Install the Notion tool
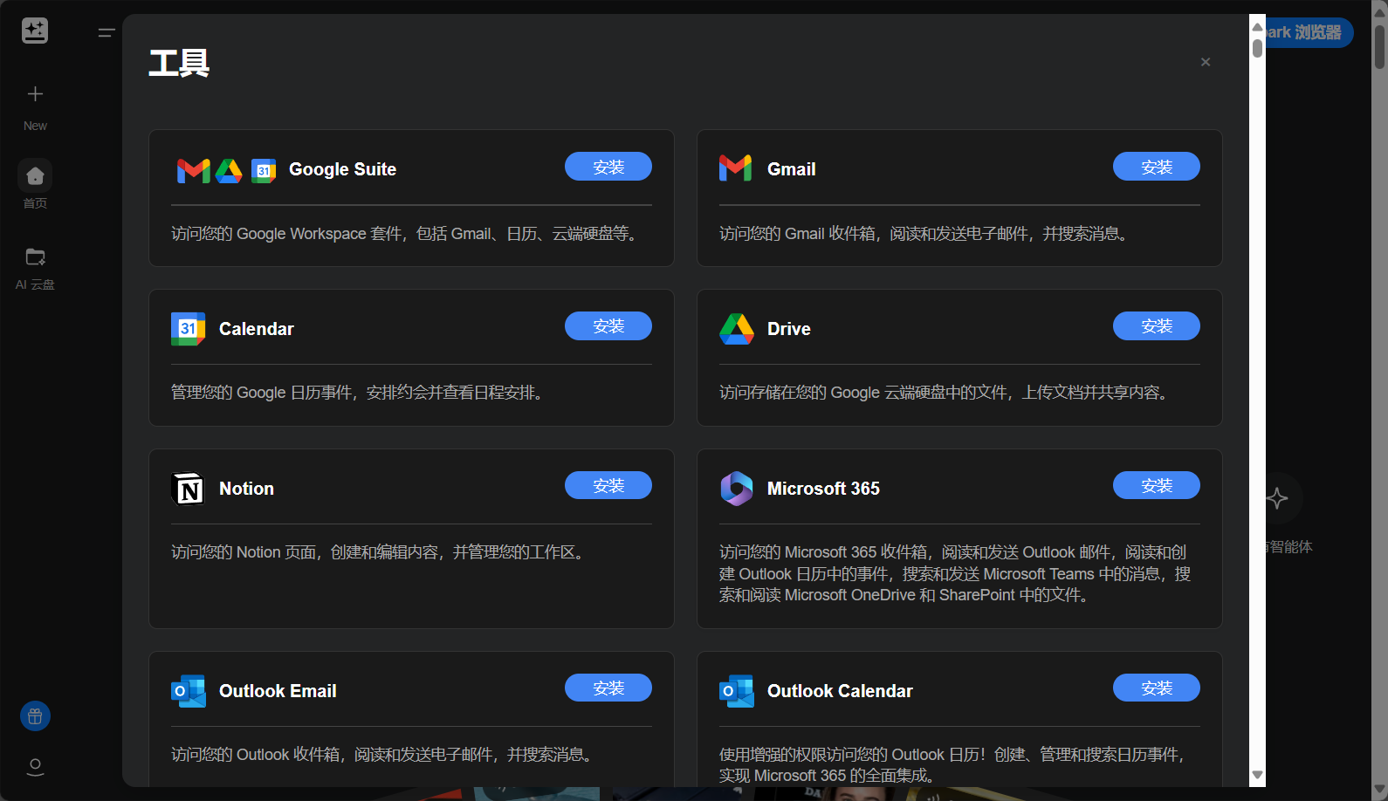1388x801 pixels. point(608,485)
